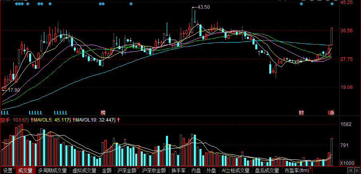Click diamond marker nearest the 45.25 label
Screen dimensions: 361x174
point(332,4)
